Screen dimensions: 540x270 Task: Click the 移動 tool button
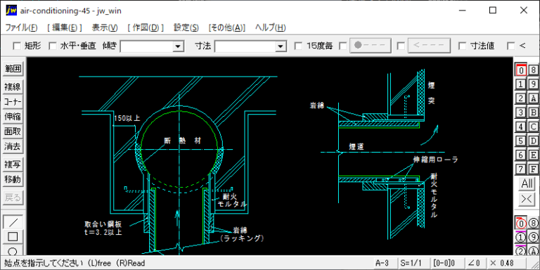pyautogui.click(x=13, y=179)
